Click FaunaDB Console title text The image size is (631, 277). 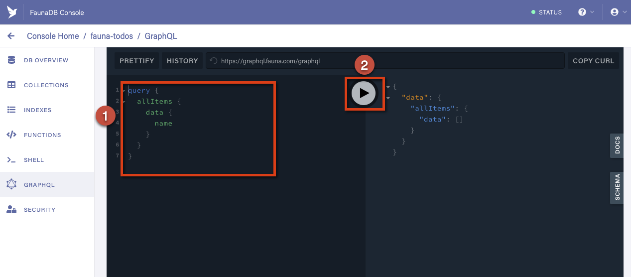[57, 12]
